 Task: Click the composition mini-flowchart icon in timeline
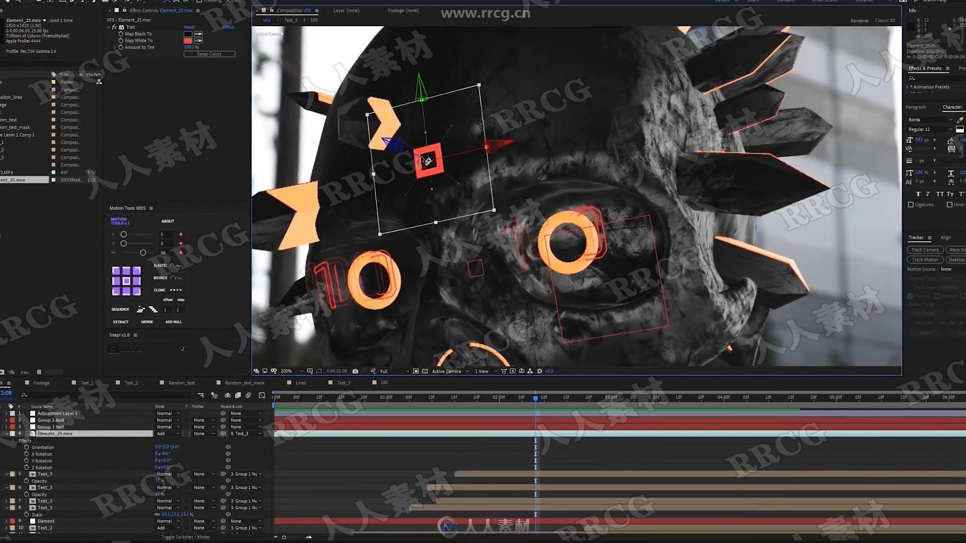coord(201,395)
